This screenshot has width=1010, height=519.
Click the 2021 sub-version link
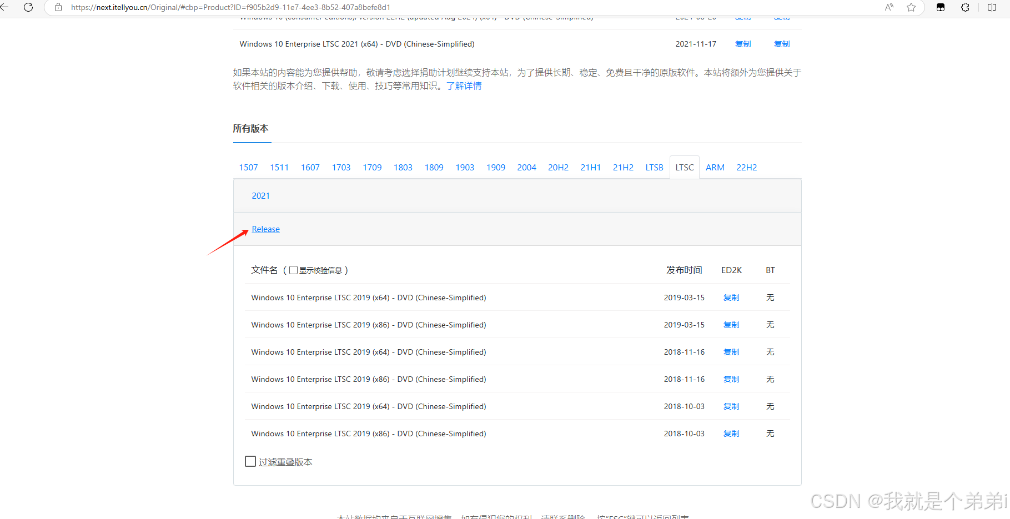[x=261, y=196]
